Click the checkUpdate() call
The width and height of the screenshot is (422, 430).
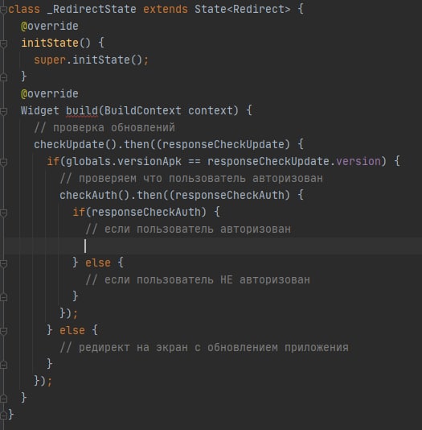click(76, 144)
